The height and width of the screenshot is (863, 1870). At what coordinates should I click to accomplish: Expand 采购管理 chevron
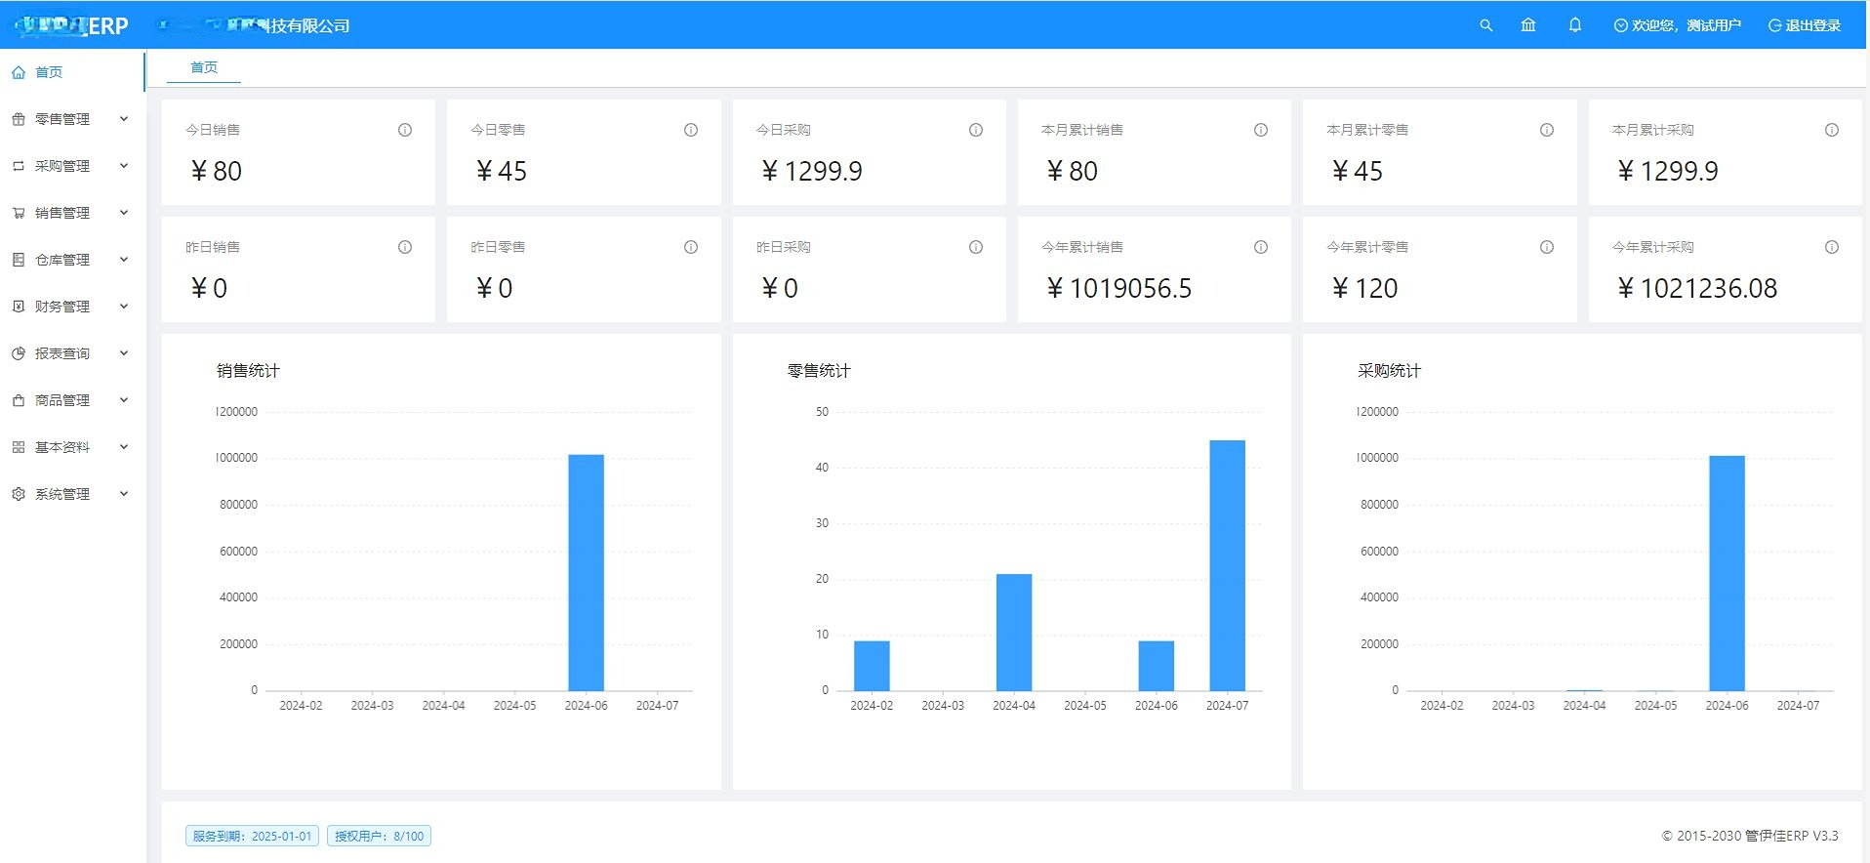(x=124, y=166)
